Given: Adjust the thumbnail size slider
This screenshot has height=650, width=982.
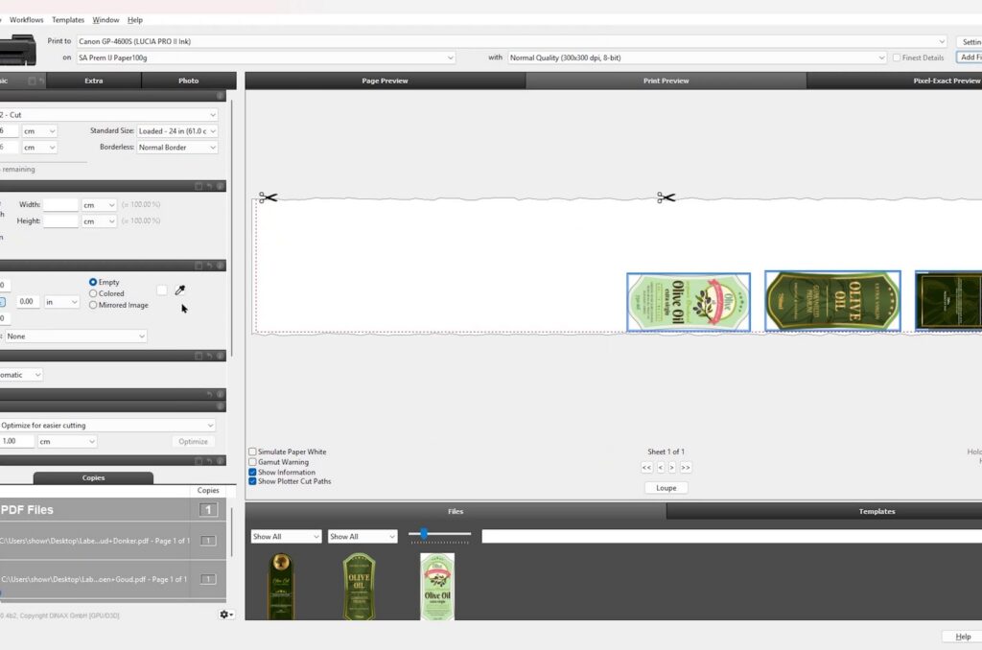Looking at the screenshot, I should (424, 534).
